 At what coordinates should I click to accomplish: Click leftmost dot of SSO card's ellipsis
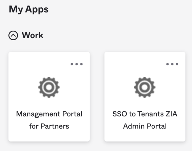tap(168, 64)
